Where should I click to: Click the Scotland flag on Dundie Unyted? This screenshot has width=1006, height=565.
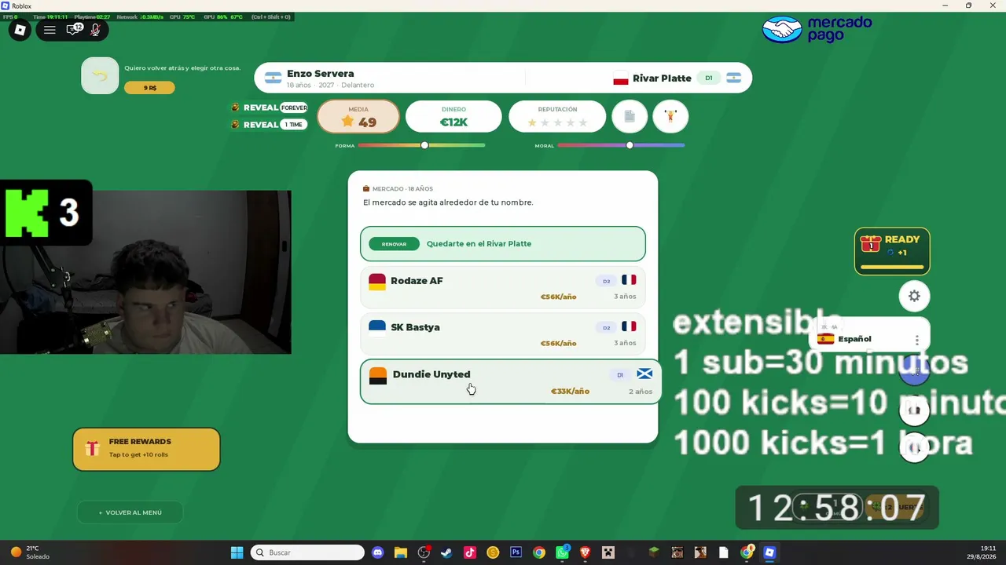[x=644, y=374]
